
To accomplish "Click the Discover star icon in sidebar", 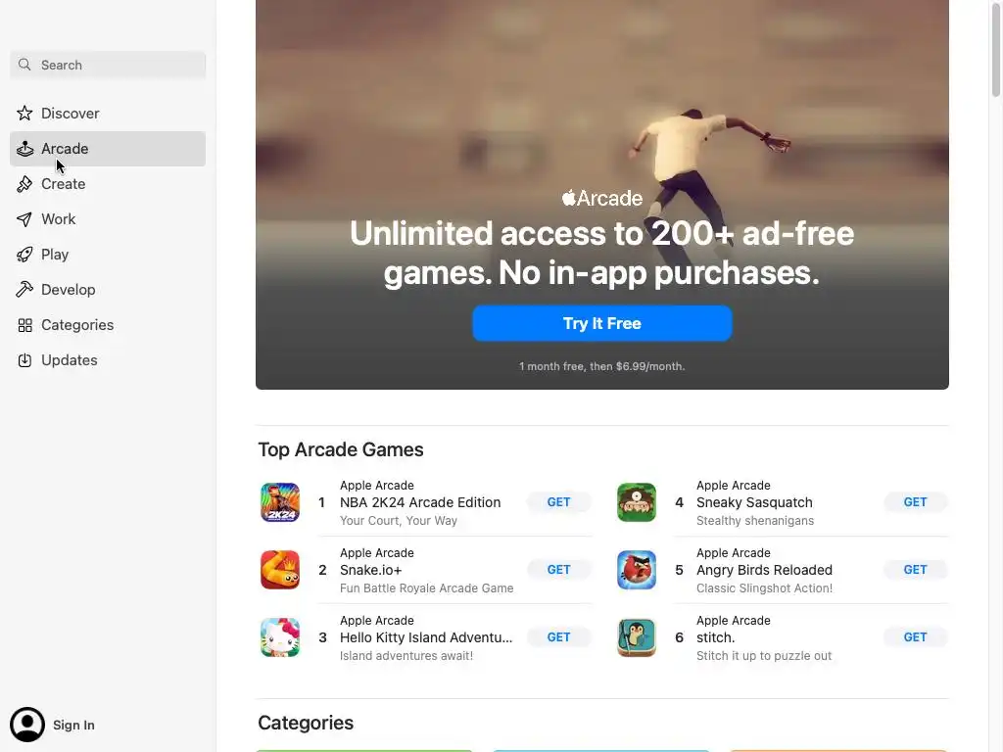I will [x=24, y=114].
